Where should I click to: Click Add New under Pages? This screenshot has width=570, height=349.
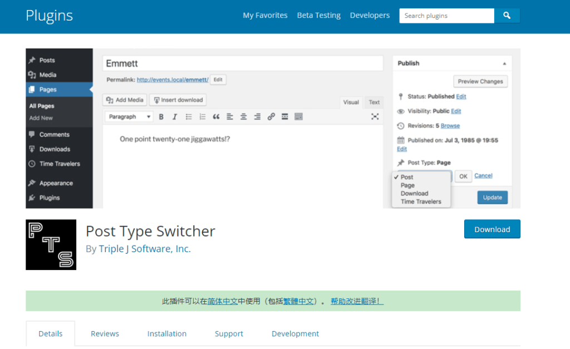pos(41,118)
